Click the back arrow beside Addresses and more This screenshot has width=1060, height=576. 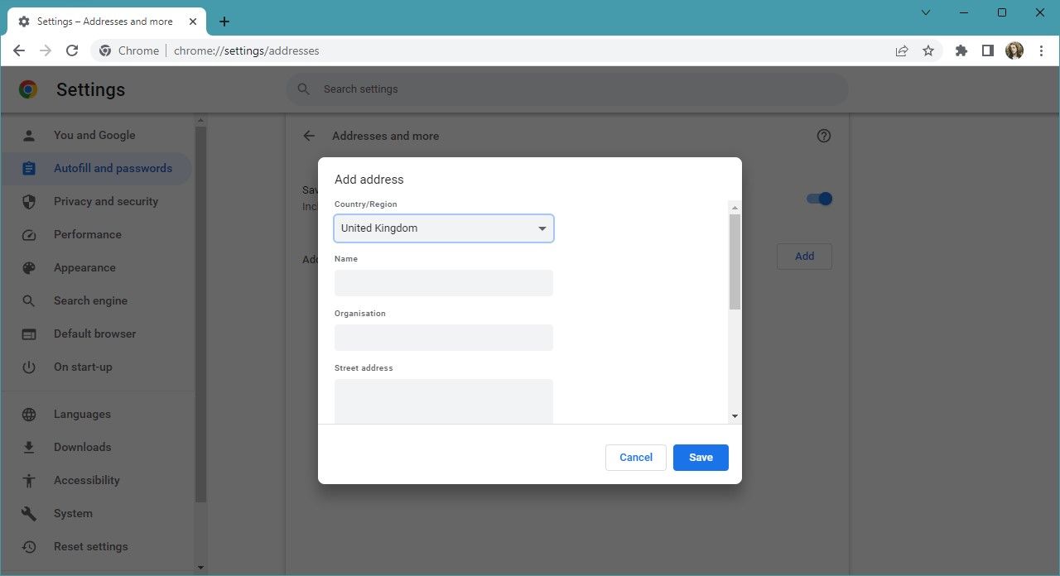pyautogui.click(x=308, y=136)
